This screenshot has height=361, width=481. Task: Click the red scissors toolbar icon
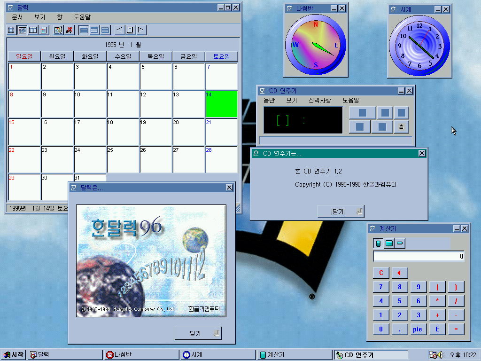click(x=69, y=30)
